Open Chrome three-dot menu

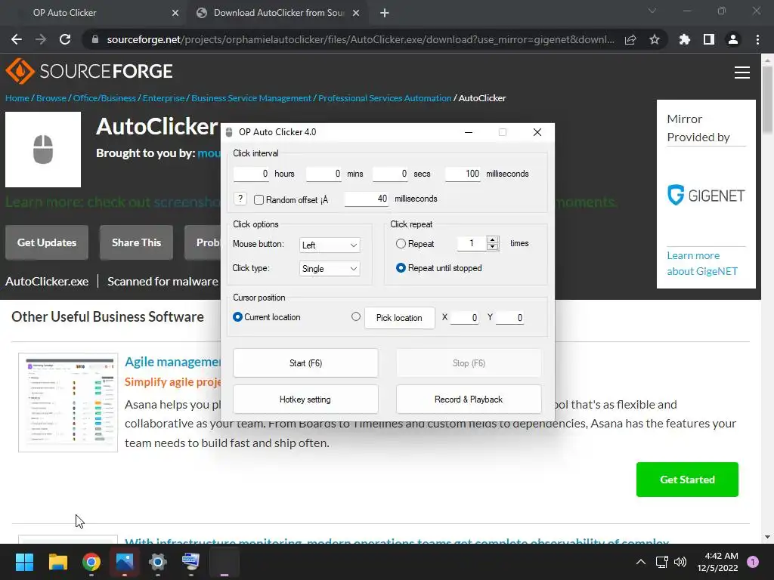[757, 39]
